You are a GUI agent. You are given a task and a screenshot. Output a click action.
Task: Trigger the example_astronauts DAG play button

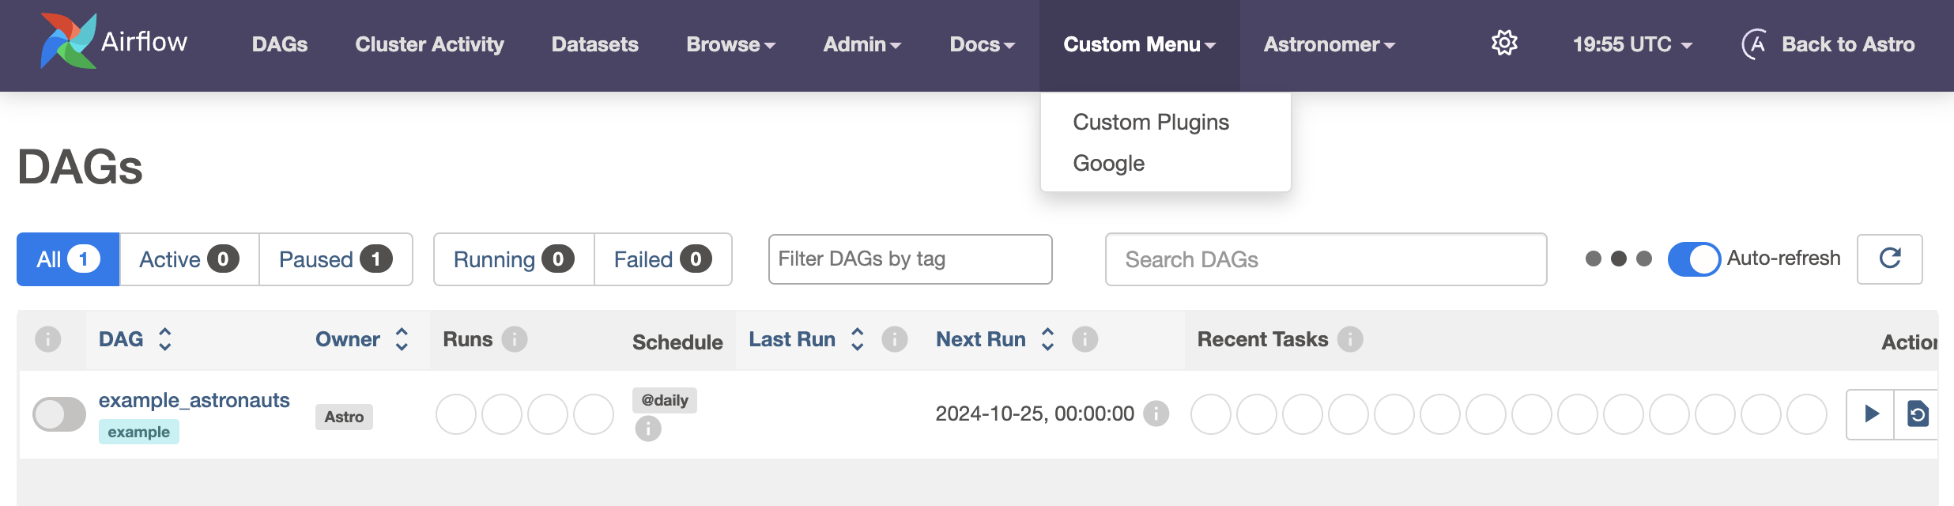(x=1871, y=413)
